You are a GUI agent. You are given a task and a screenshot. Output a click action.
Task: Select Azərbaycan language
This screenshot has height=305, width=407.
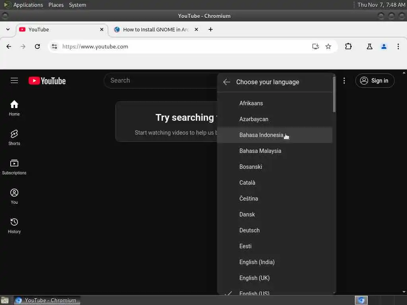[x=275, y=119]
